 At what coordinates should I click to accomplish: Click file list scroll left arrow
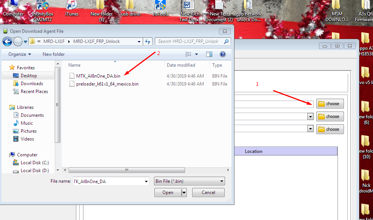click(x=65, y=170)
